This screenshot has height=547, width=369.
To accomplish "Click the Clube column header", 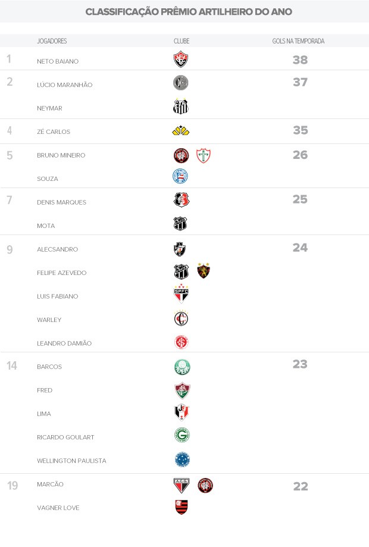I will 181,41.
